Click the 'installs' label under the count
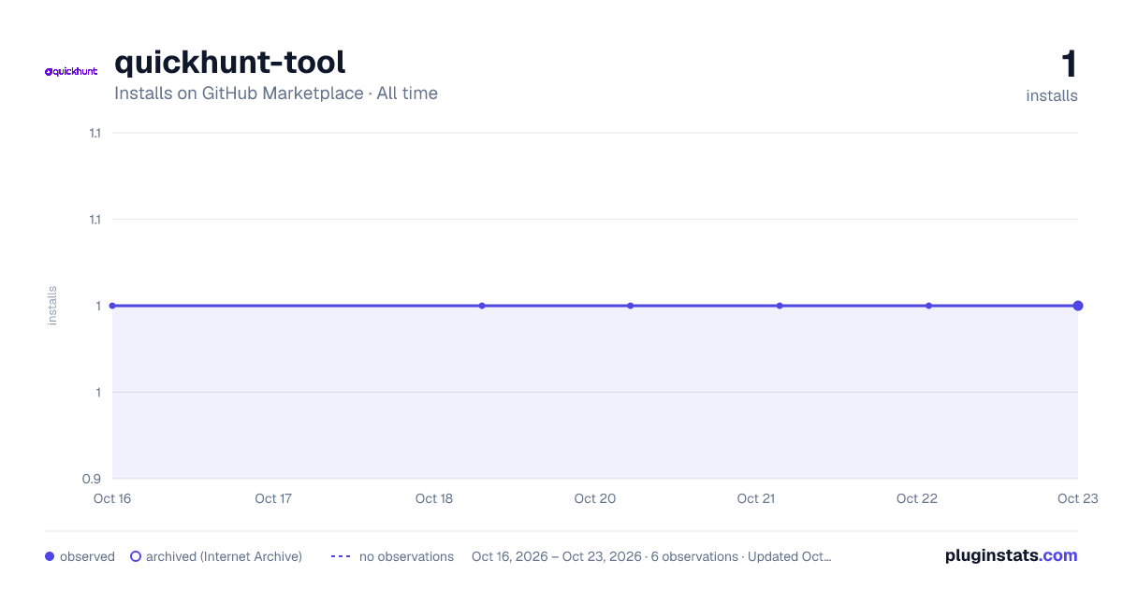The width and height of the screenshot is (1123, 589). pos(1052,95)
